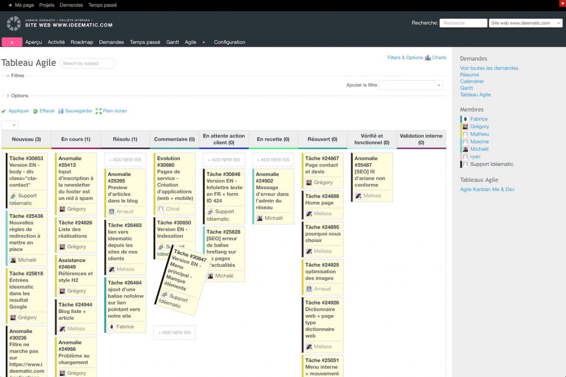Open the Ajouter le filtre dropdown

point(411,85)
